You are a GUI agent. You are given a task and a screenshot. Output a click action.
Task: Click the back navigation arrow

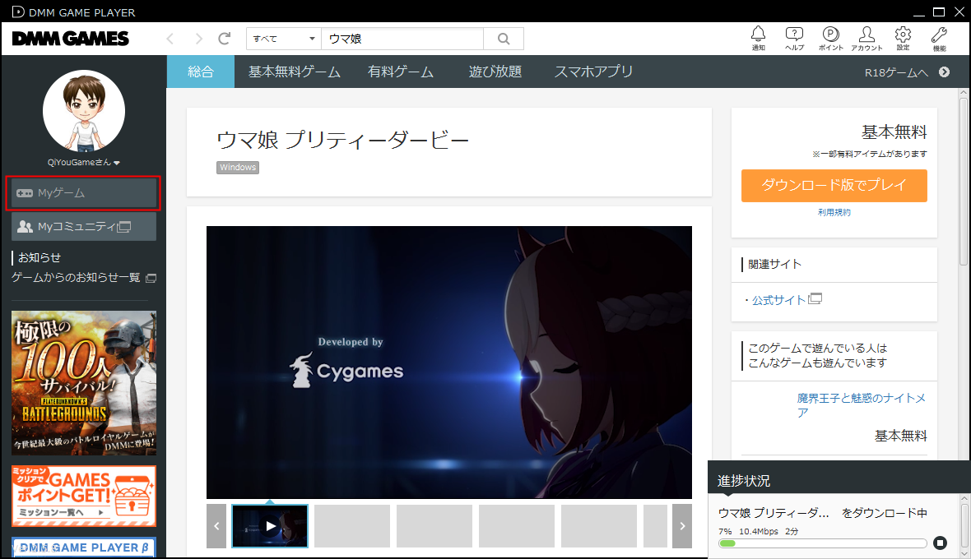(x=170, y=39)
